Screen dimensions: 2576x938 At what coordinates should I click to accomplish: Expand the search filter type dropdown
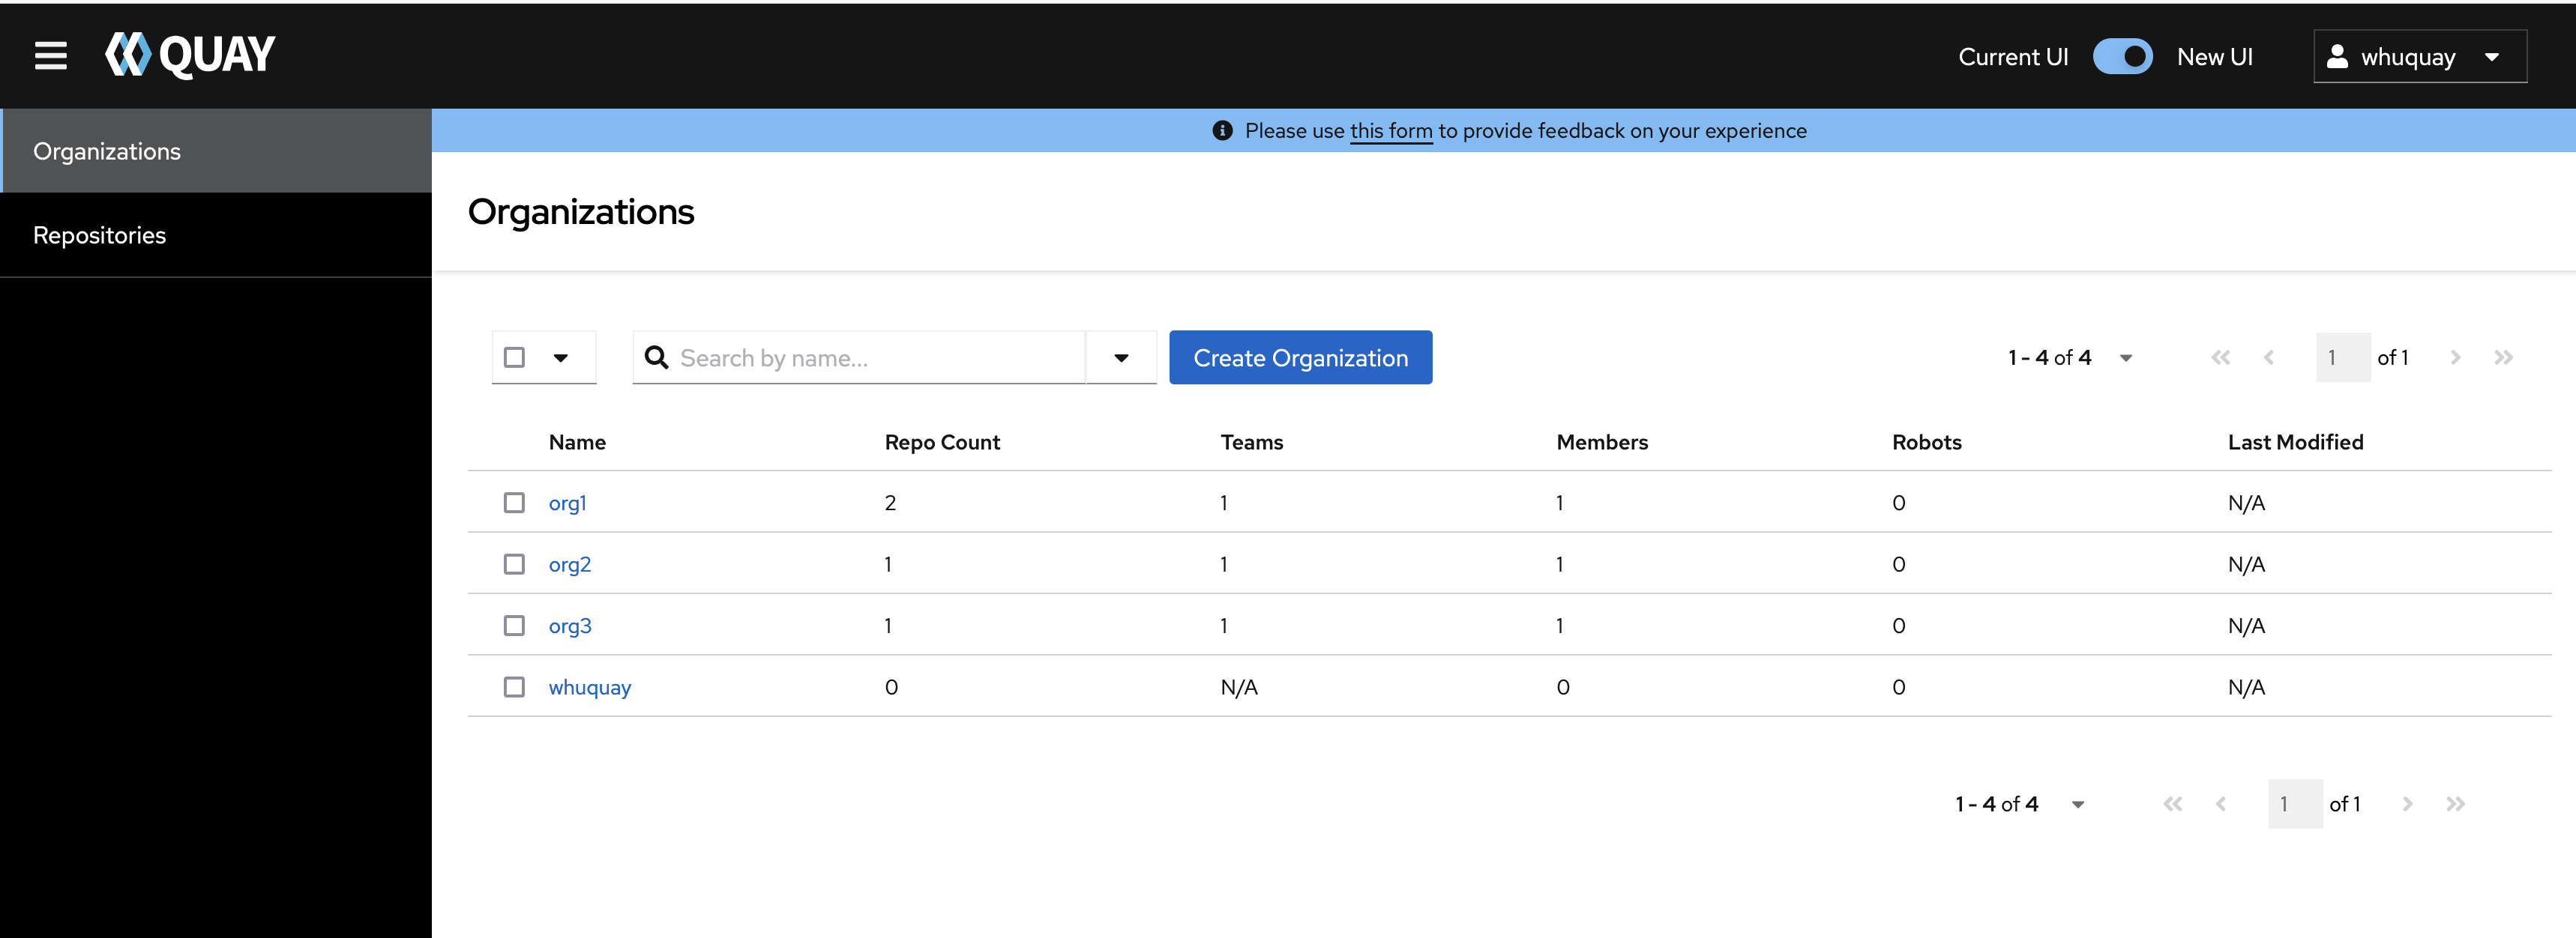click(1121, 357)
